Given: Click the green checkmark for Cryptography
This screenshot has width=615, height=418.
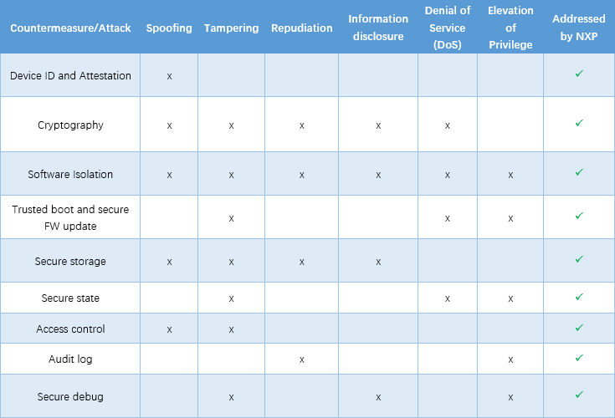Looking at the screenshot, I should point(579,124).
